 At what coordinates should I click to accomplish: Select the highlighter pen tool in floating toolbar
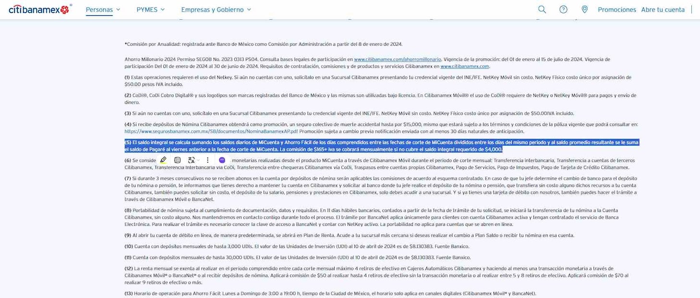pos(163,160)
